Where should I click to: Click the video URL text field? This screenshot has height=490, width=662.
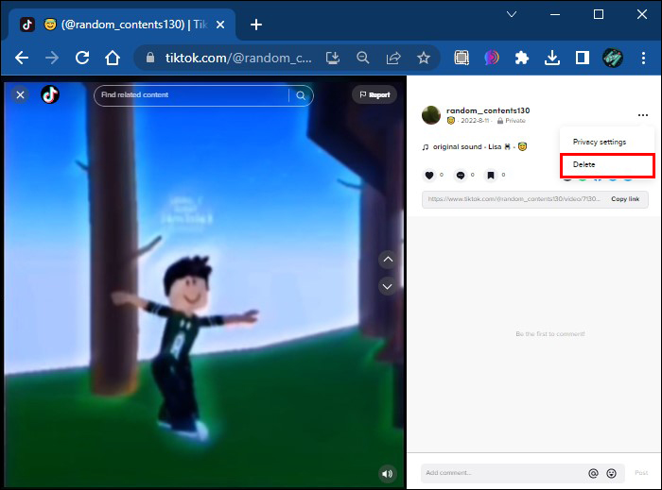click(514, 199)
